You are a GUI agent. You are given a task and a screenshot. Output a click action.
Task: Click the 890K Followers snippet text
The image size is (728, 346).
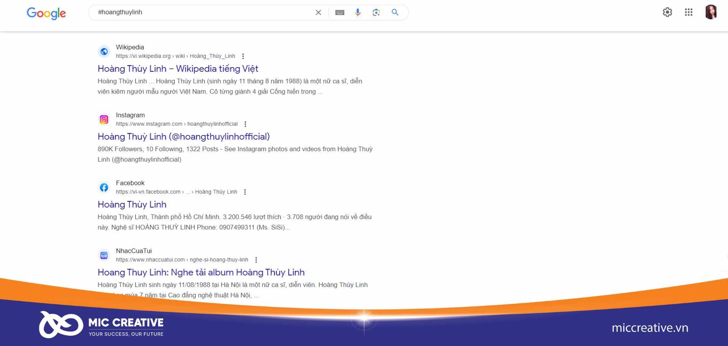click(x=235, y=154)
